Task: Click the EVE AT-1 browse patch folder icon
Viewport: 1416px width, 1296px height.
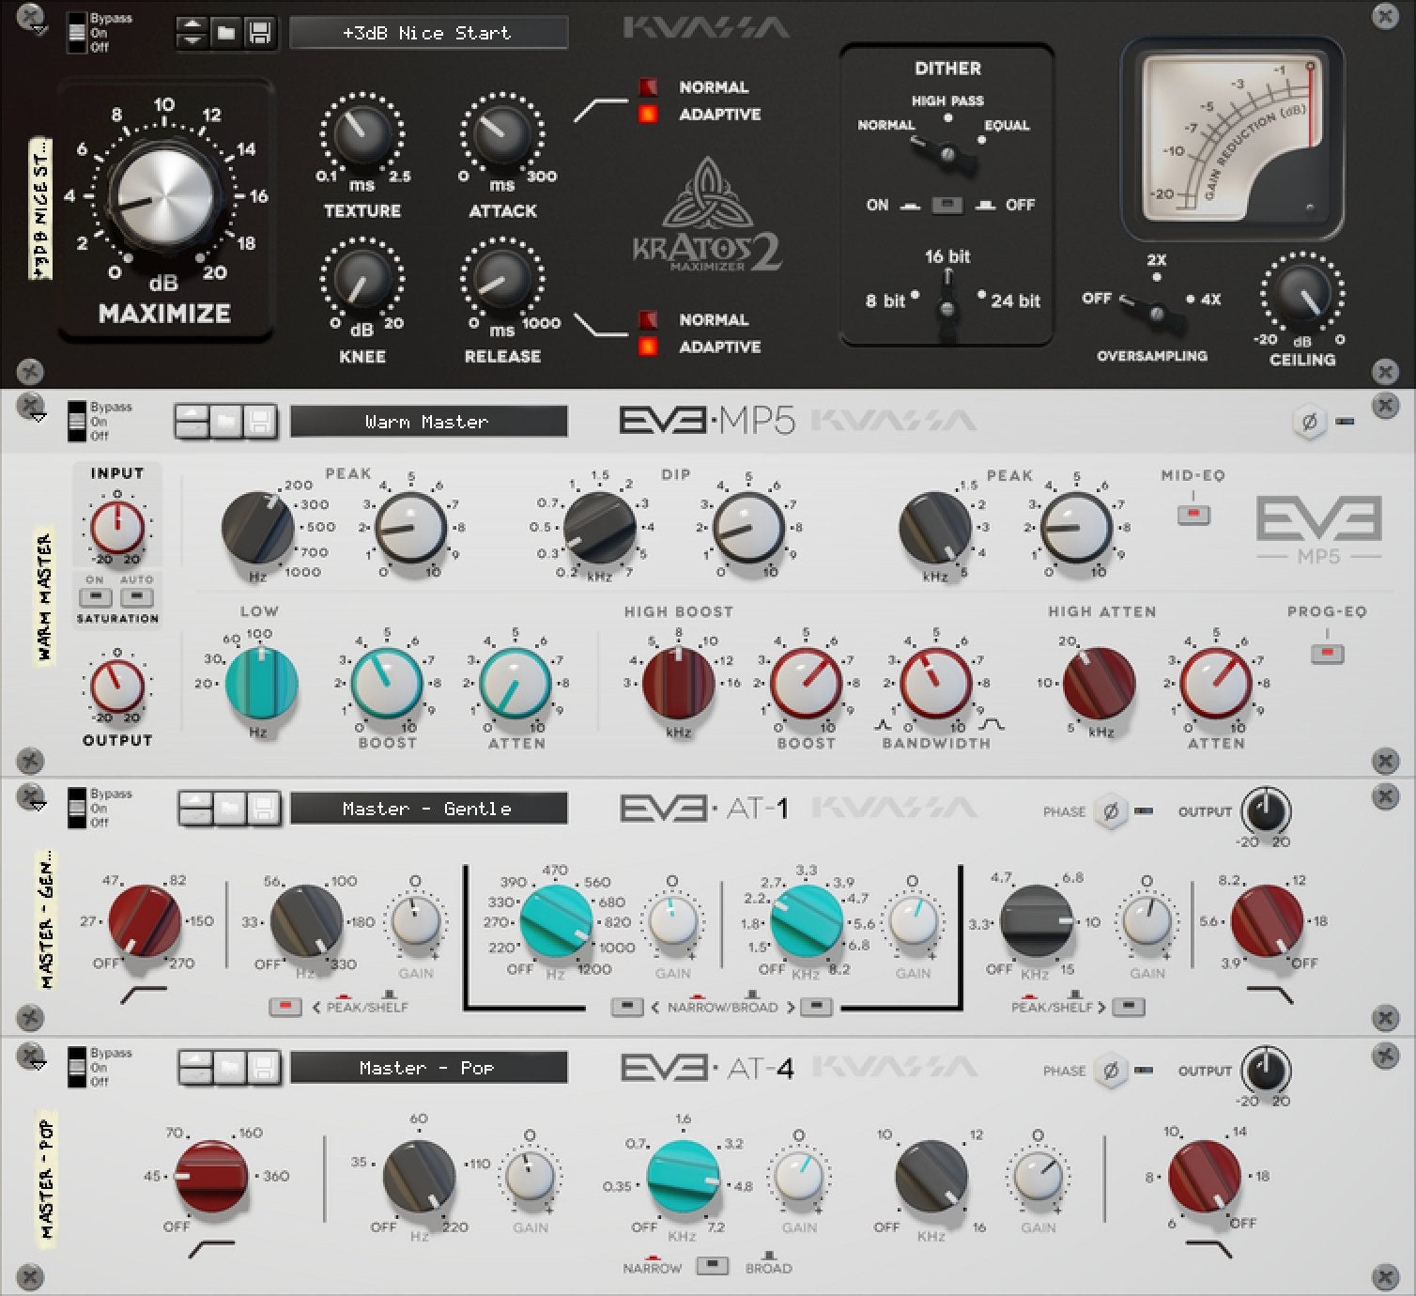Action: [x=229, y=809]
